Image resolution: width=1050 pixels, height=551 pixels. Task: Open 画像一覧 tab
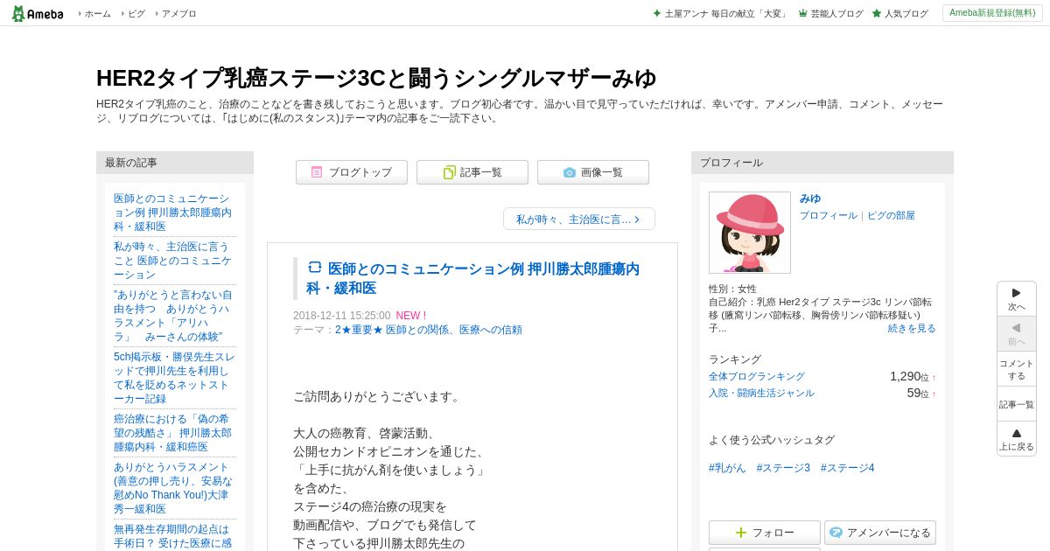[593, 172]
